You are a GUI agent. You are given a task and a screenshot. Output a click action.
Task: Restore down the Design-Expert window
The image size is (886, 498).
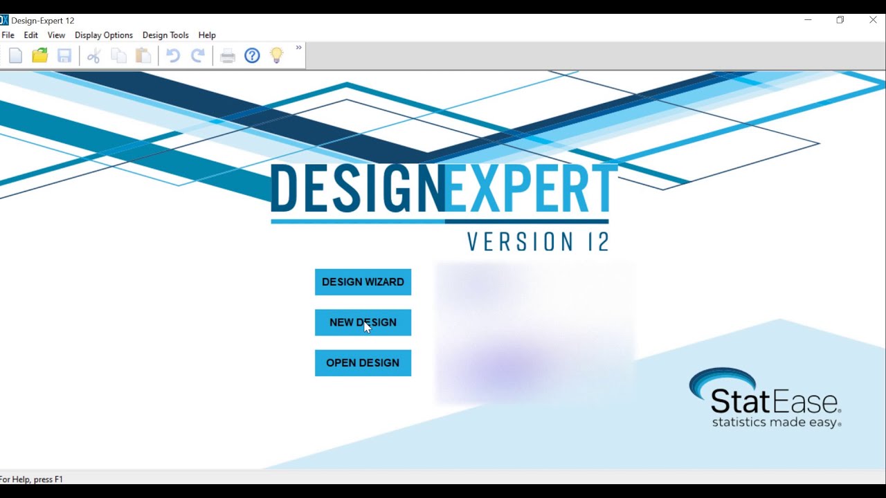tap(840, 20)
